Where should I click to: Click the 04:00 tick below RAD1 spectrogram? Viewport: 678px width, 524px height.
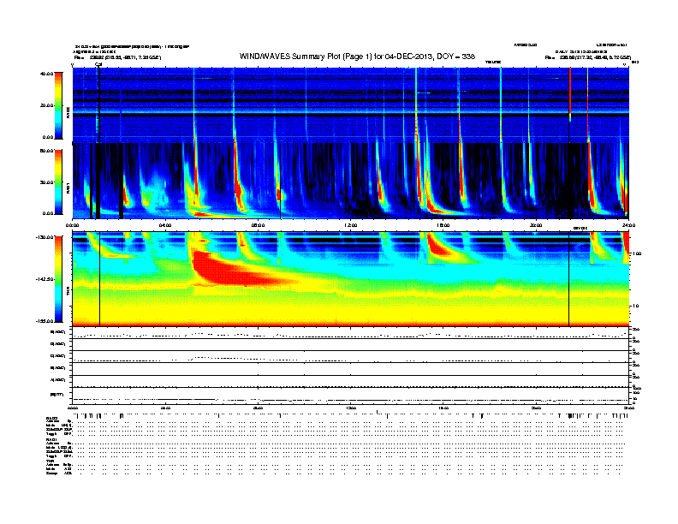[165, 225]
